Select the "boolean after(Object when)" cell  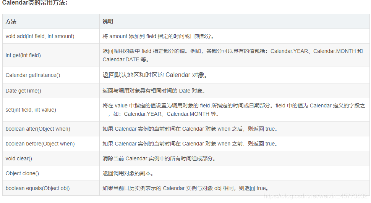point(51,129)
